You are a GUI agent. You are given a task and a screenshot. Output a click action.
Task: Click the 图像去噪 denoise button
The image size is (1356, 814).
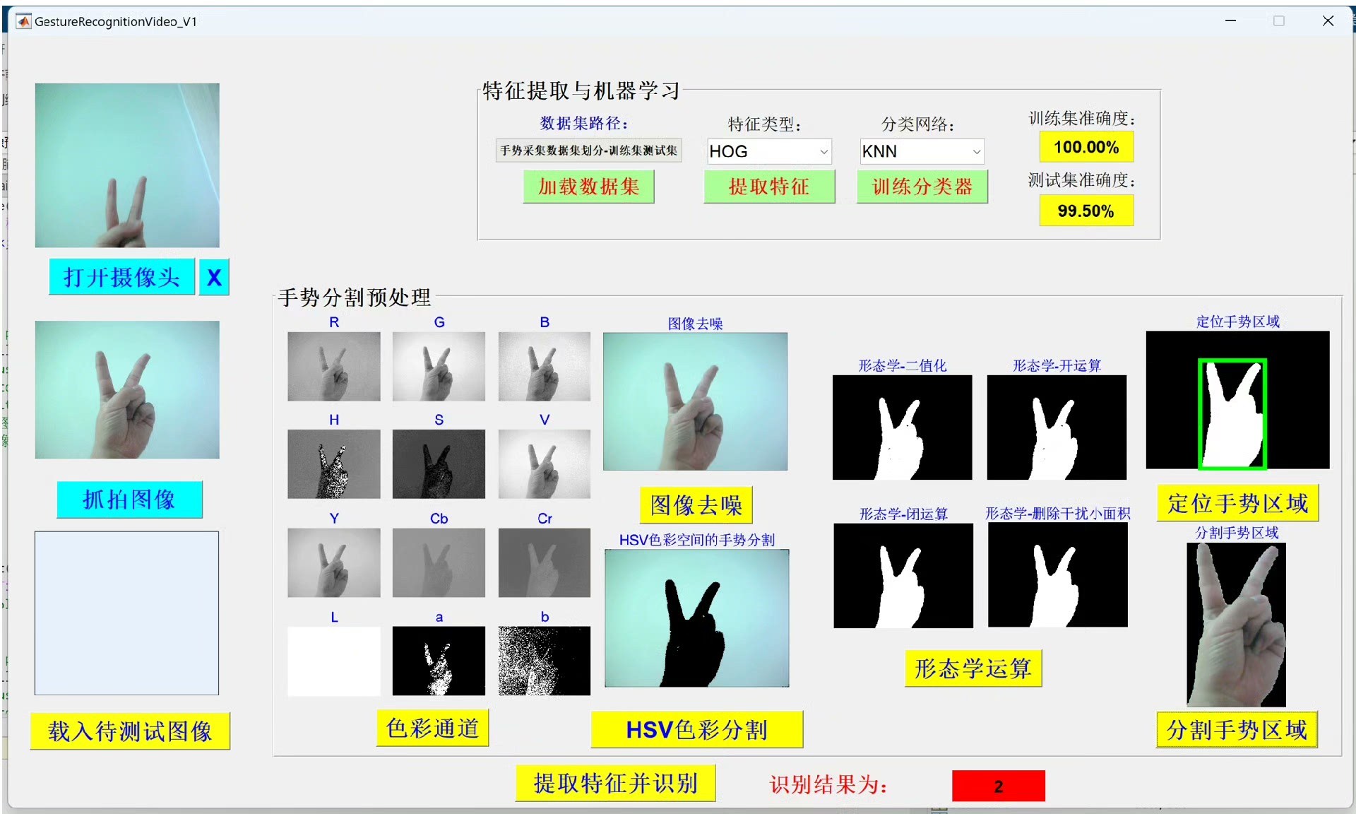[x=696, y=505]
